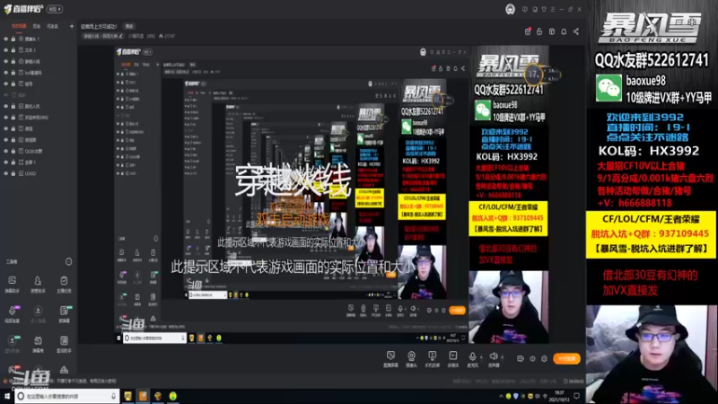Add a new scene with plus icon

pos(72,26)
